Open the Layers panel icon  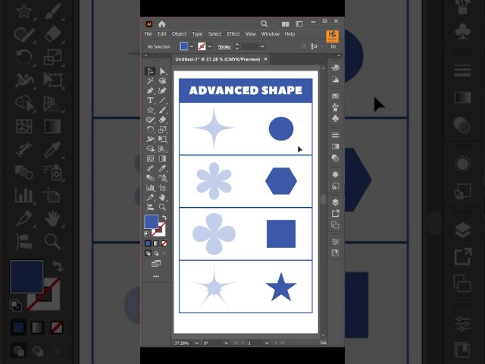(335, 202)
